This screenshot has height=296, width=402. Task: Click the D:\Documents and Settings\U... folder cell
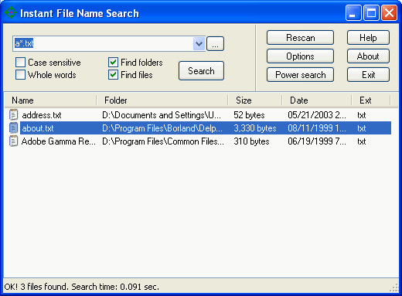[162, 115]
